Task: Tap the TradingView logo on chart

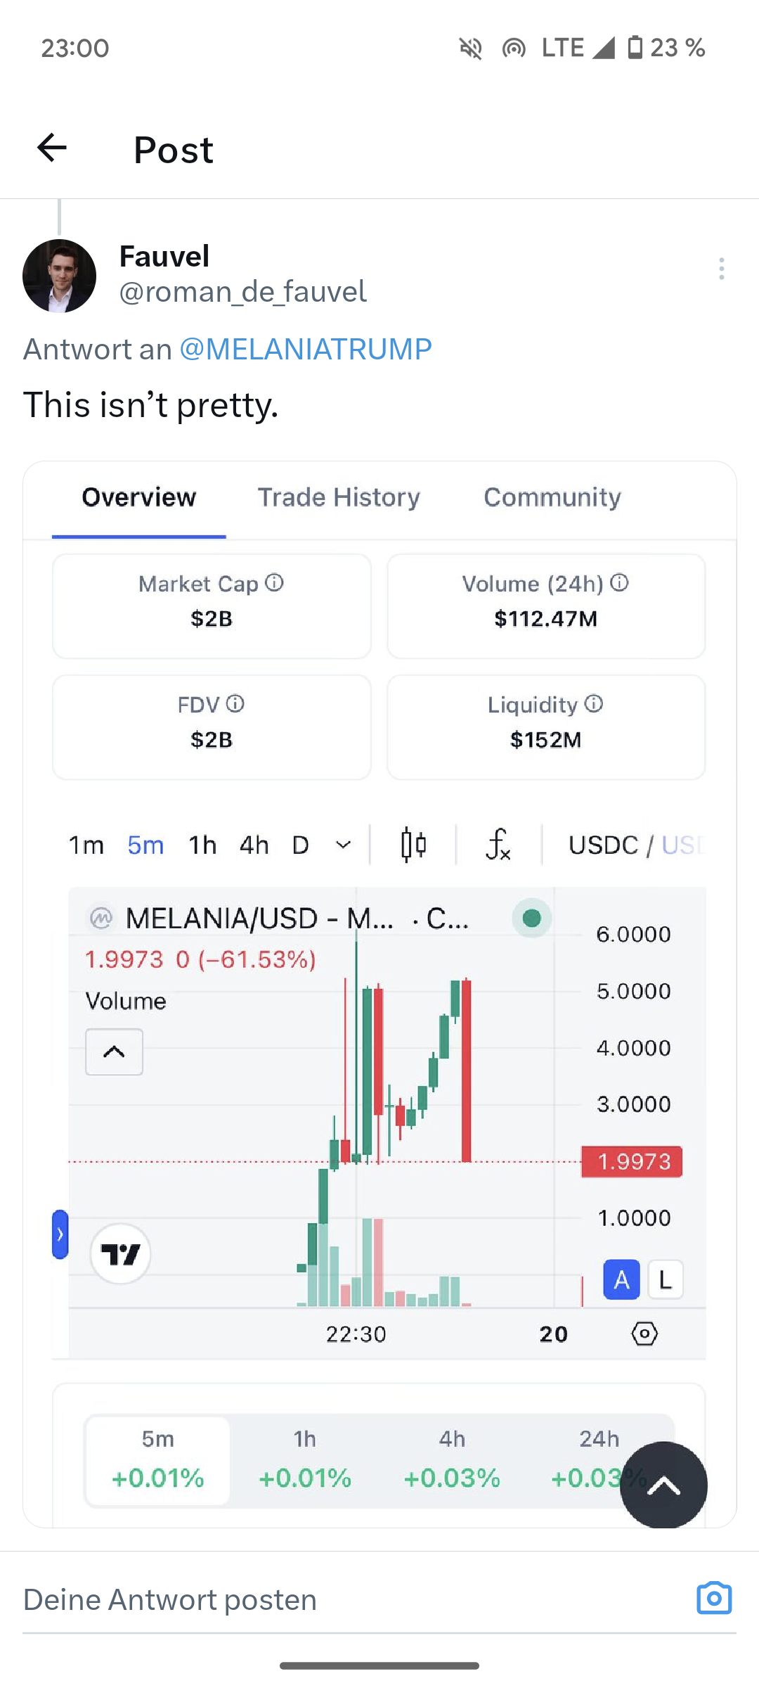Action: 120,1253
